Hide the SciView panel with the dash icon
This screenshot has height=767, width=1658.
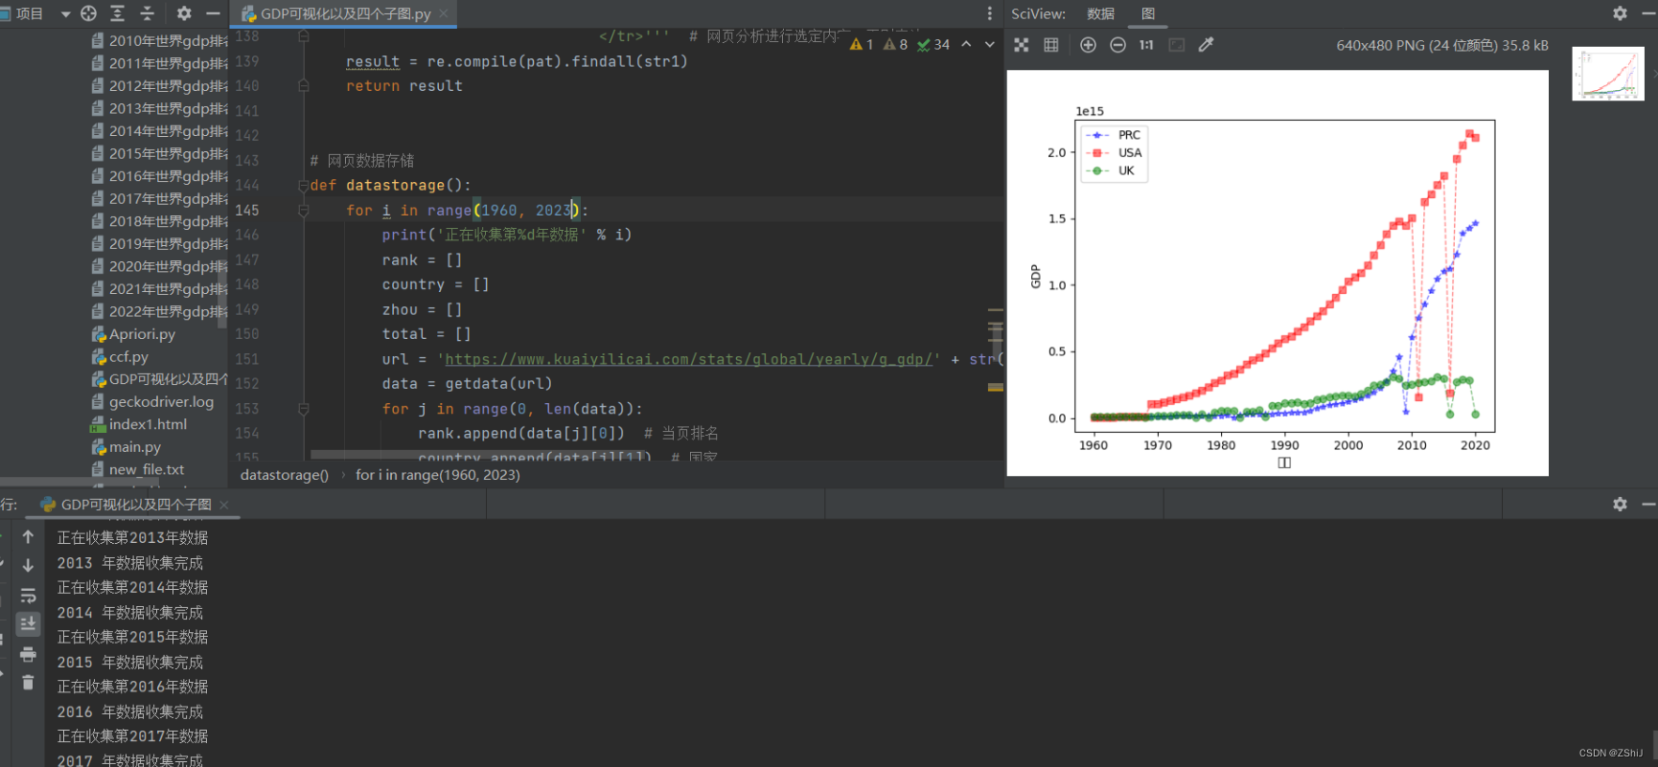(x=1648, y=13)
